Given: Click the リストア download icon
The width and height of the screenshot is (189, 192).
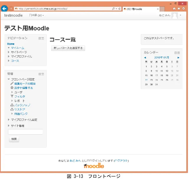Looking at the screenshot, I should 12,109.
